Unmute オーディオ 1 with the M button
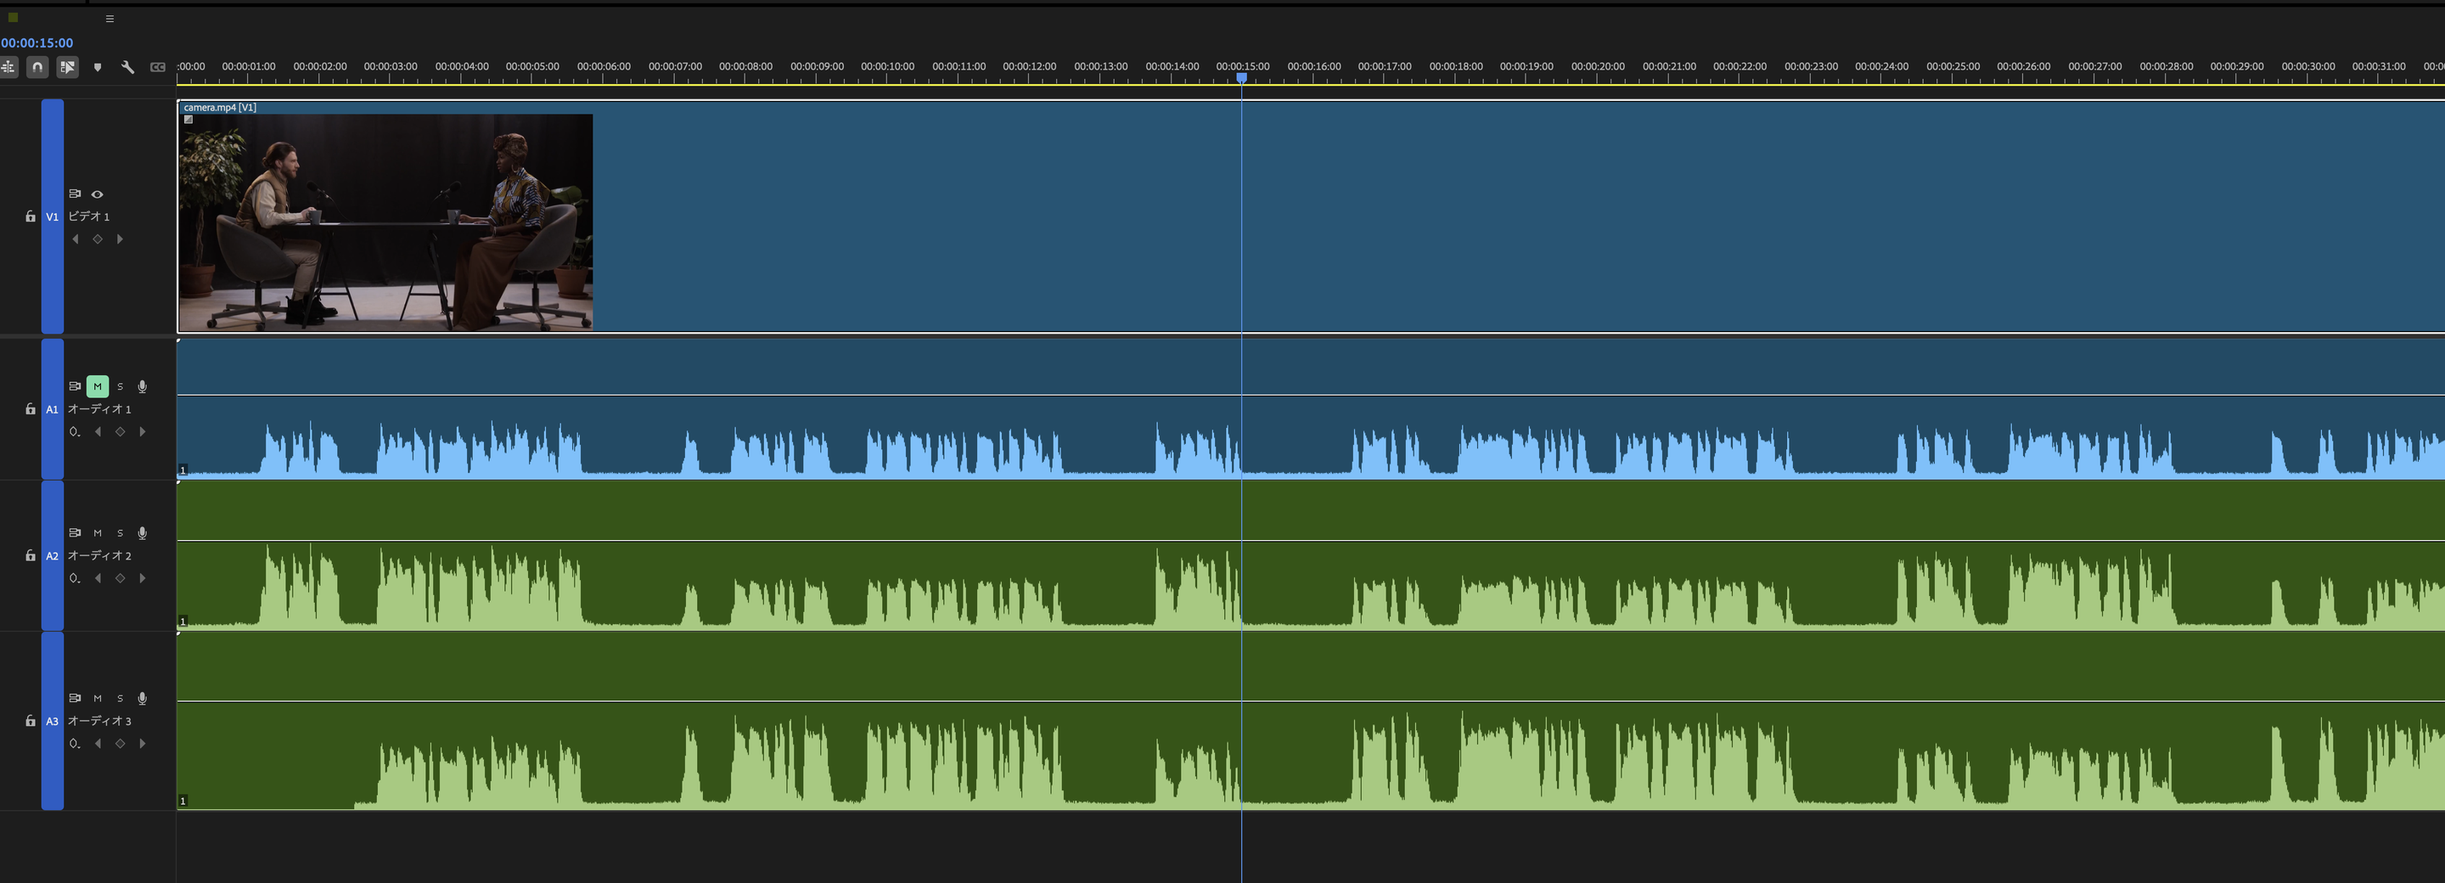Image resolution: width=2445 pixels, height=883 pixels. click(x=97, y=386)
